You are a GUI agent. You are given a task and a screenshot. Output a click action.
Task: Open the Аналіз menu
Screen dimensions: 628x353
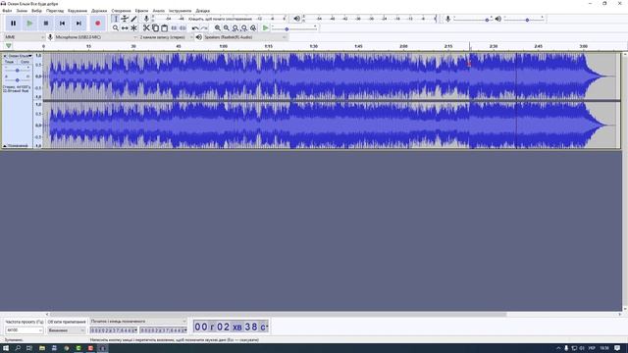pos(159,11)
